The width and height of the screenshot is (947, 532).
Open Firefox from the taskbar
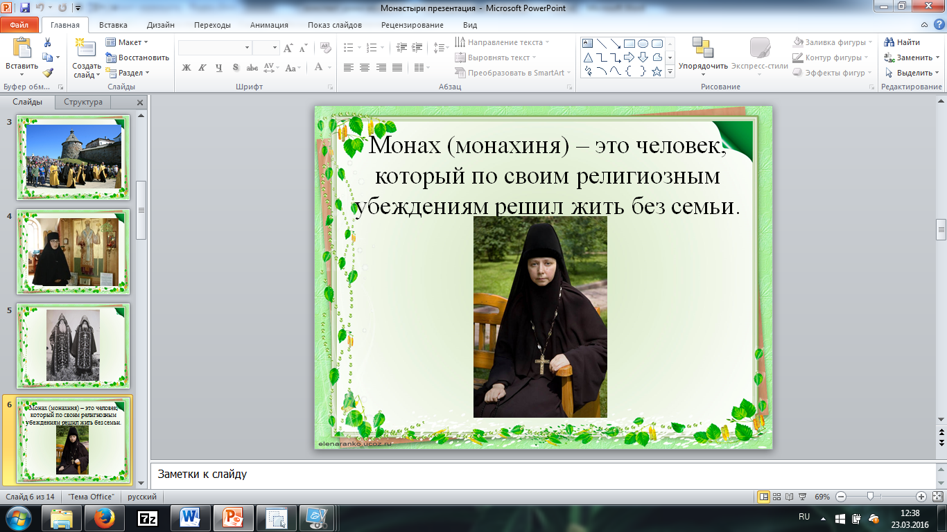click(104, 517)
